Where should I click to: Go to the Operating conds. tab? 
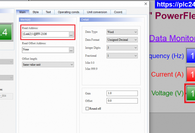tap(69, 12)
